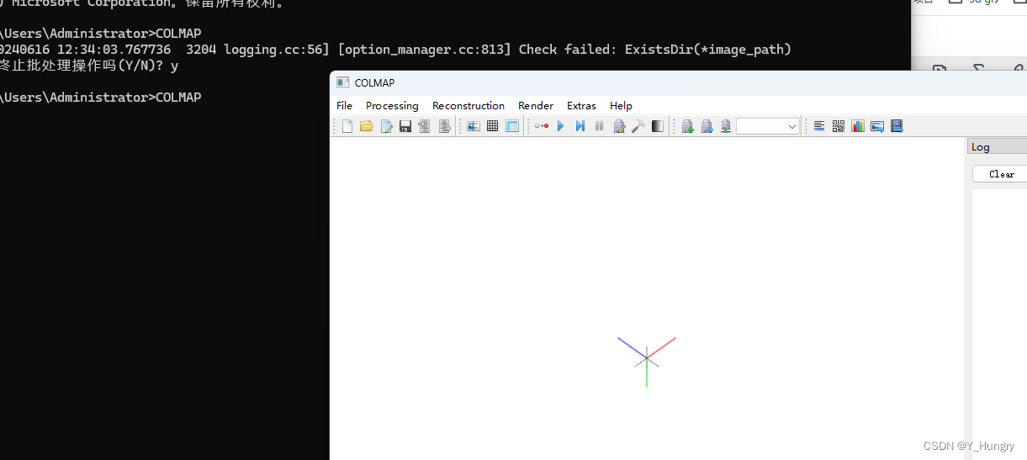This screenshot has height=460, width=1027.
Task: Create a new project in COLMAP toolbar
Action: (347, 126)
